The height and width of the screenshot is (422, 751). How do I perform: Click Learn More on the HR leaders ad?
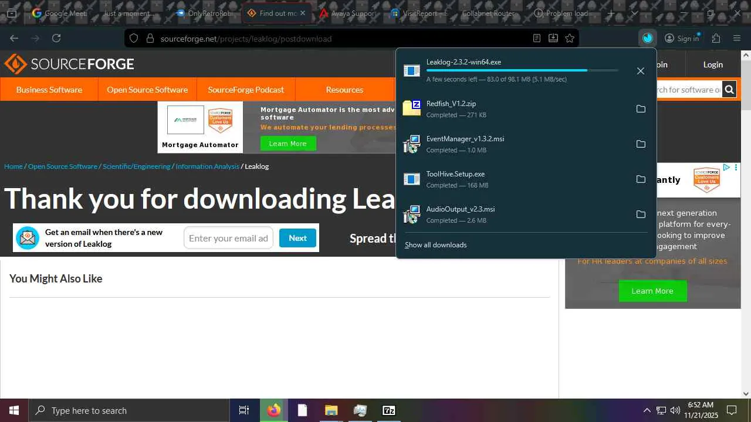652,291
